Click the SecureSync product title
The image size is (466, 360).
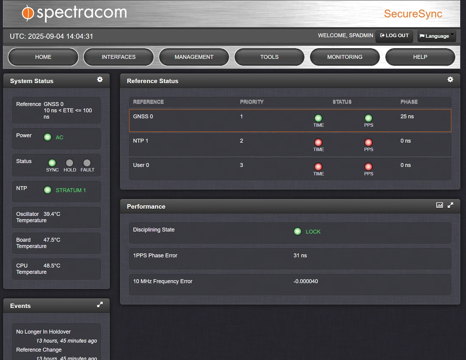413,14
